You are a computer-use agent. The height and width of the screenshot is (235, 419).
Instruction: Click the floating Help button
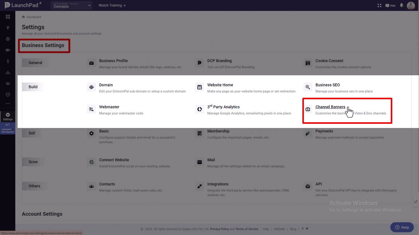coord(402,227)
